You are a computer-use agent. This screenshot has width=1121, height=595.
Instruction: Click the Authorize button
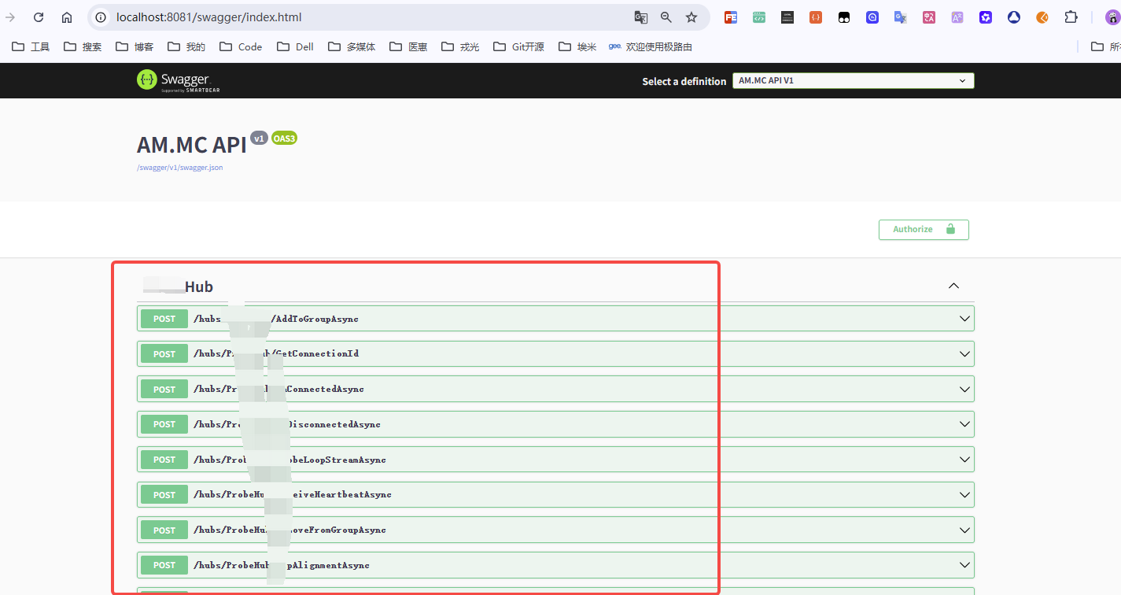(x=924, y=229)
